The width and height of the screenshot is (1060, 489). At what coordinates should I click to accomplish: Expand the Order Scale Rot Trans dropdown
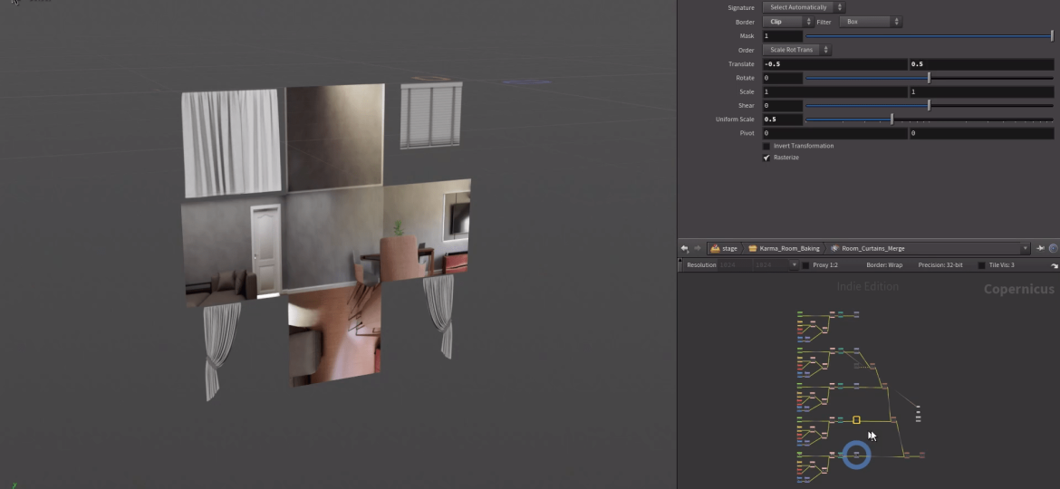[796, 50]
